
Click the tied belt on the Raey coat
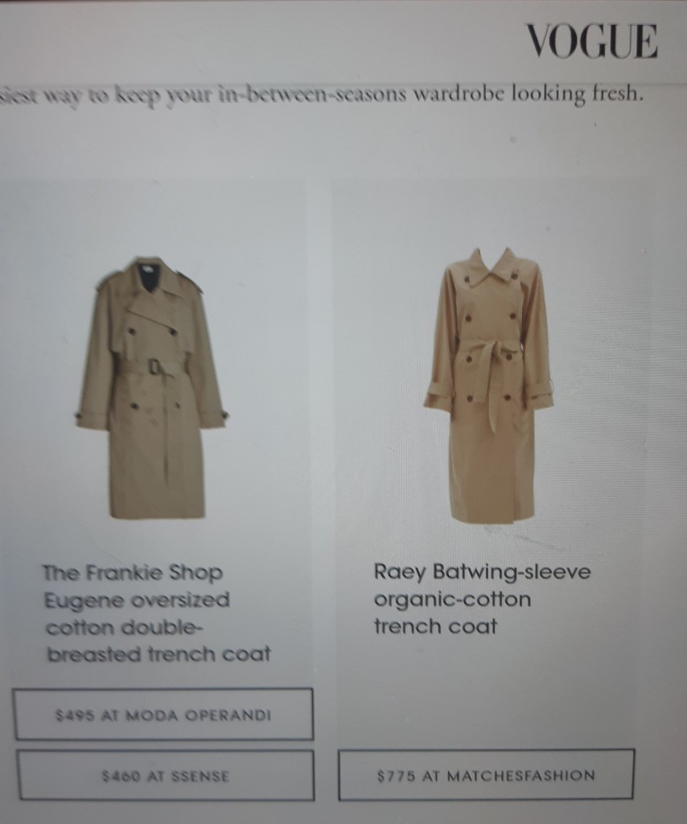click(490, 351)
